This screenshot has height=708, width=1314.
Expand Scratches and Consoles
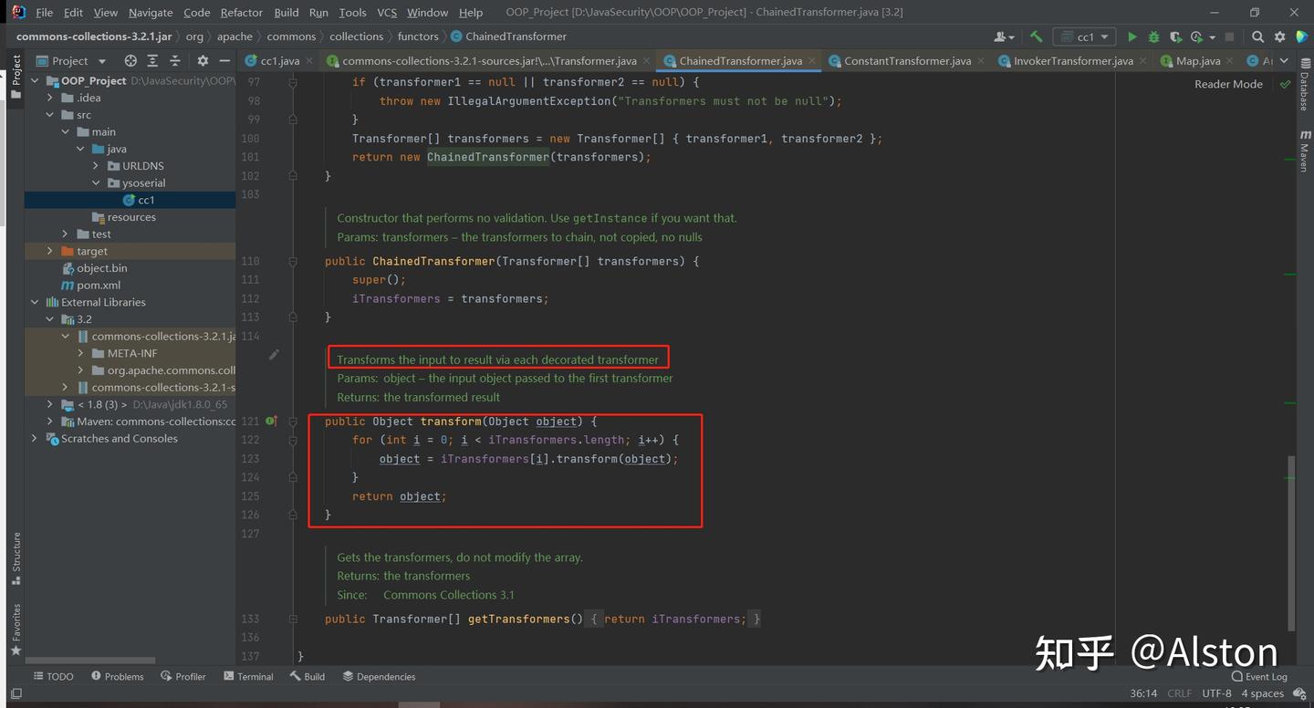point(35,439)
